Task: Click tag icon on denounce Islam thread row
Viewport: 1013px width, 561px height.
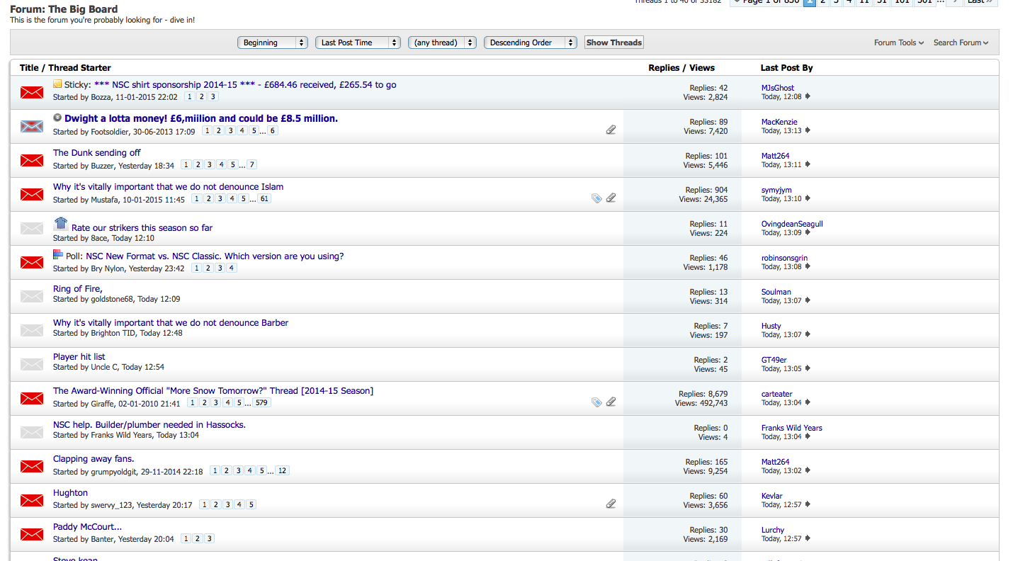Action: pyautogui.click(x=596, y=198)
